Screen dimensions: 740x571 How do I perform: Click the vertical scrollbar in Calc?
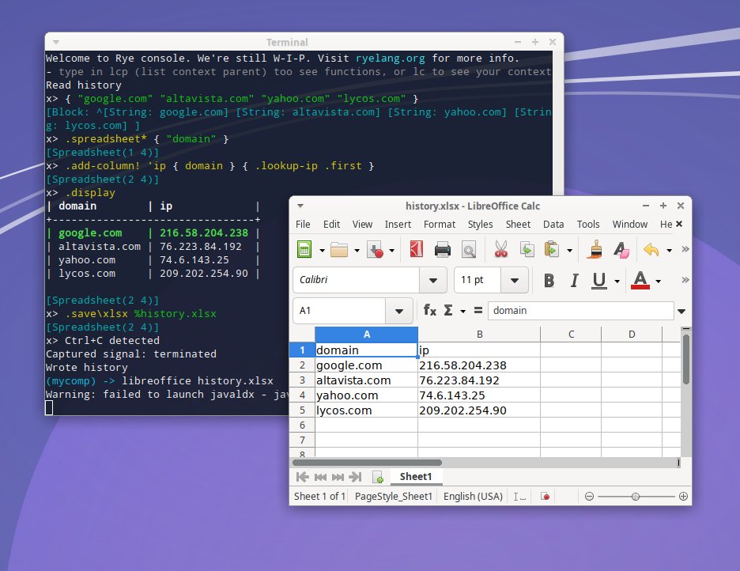(686, 358)
